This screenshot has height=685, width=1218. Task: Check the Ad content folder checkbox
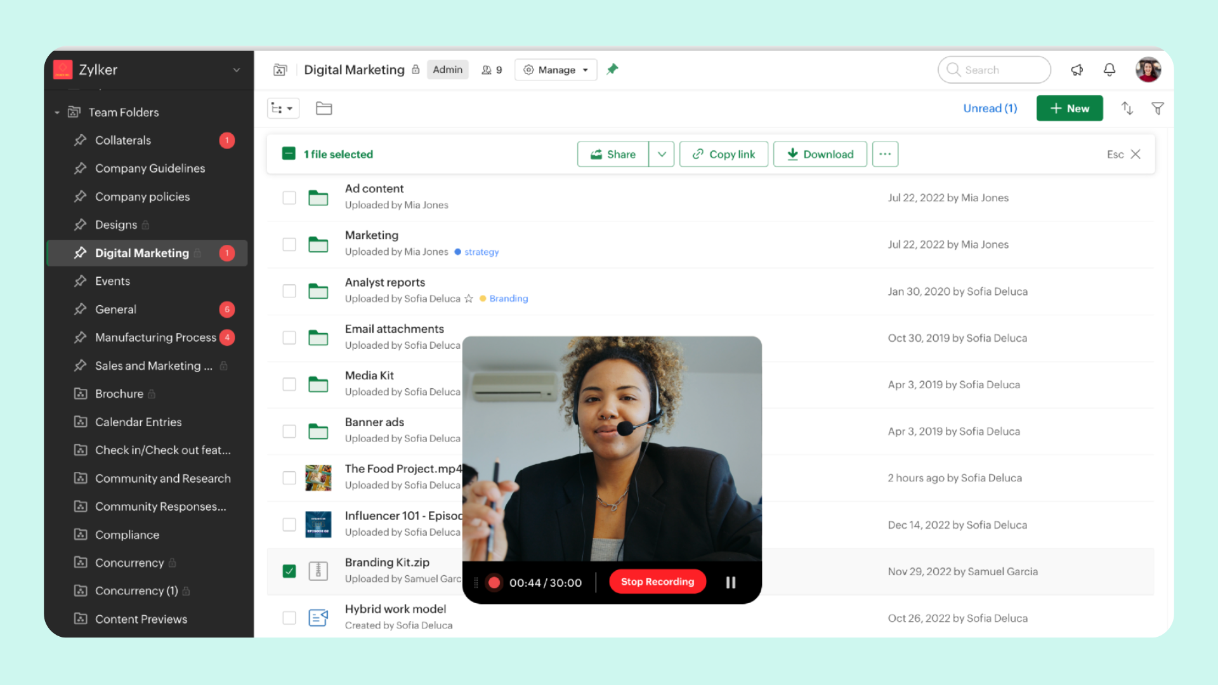289,197
